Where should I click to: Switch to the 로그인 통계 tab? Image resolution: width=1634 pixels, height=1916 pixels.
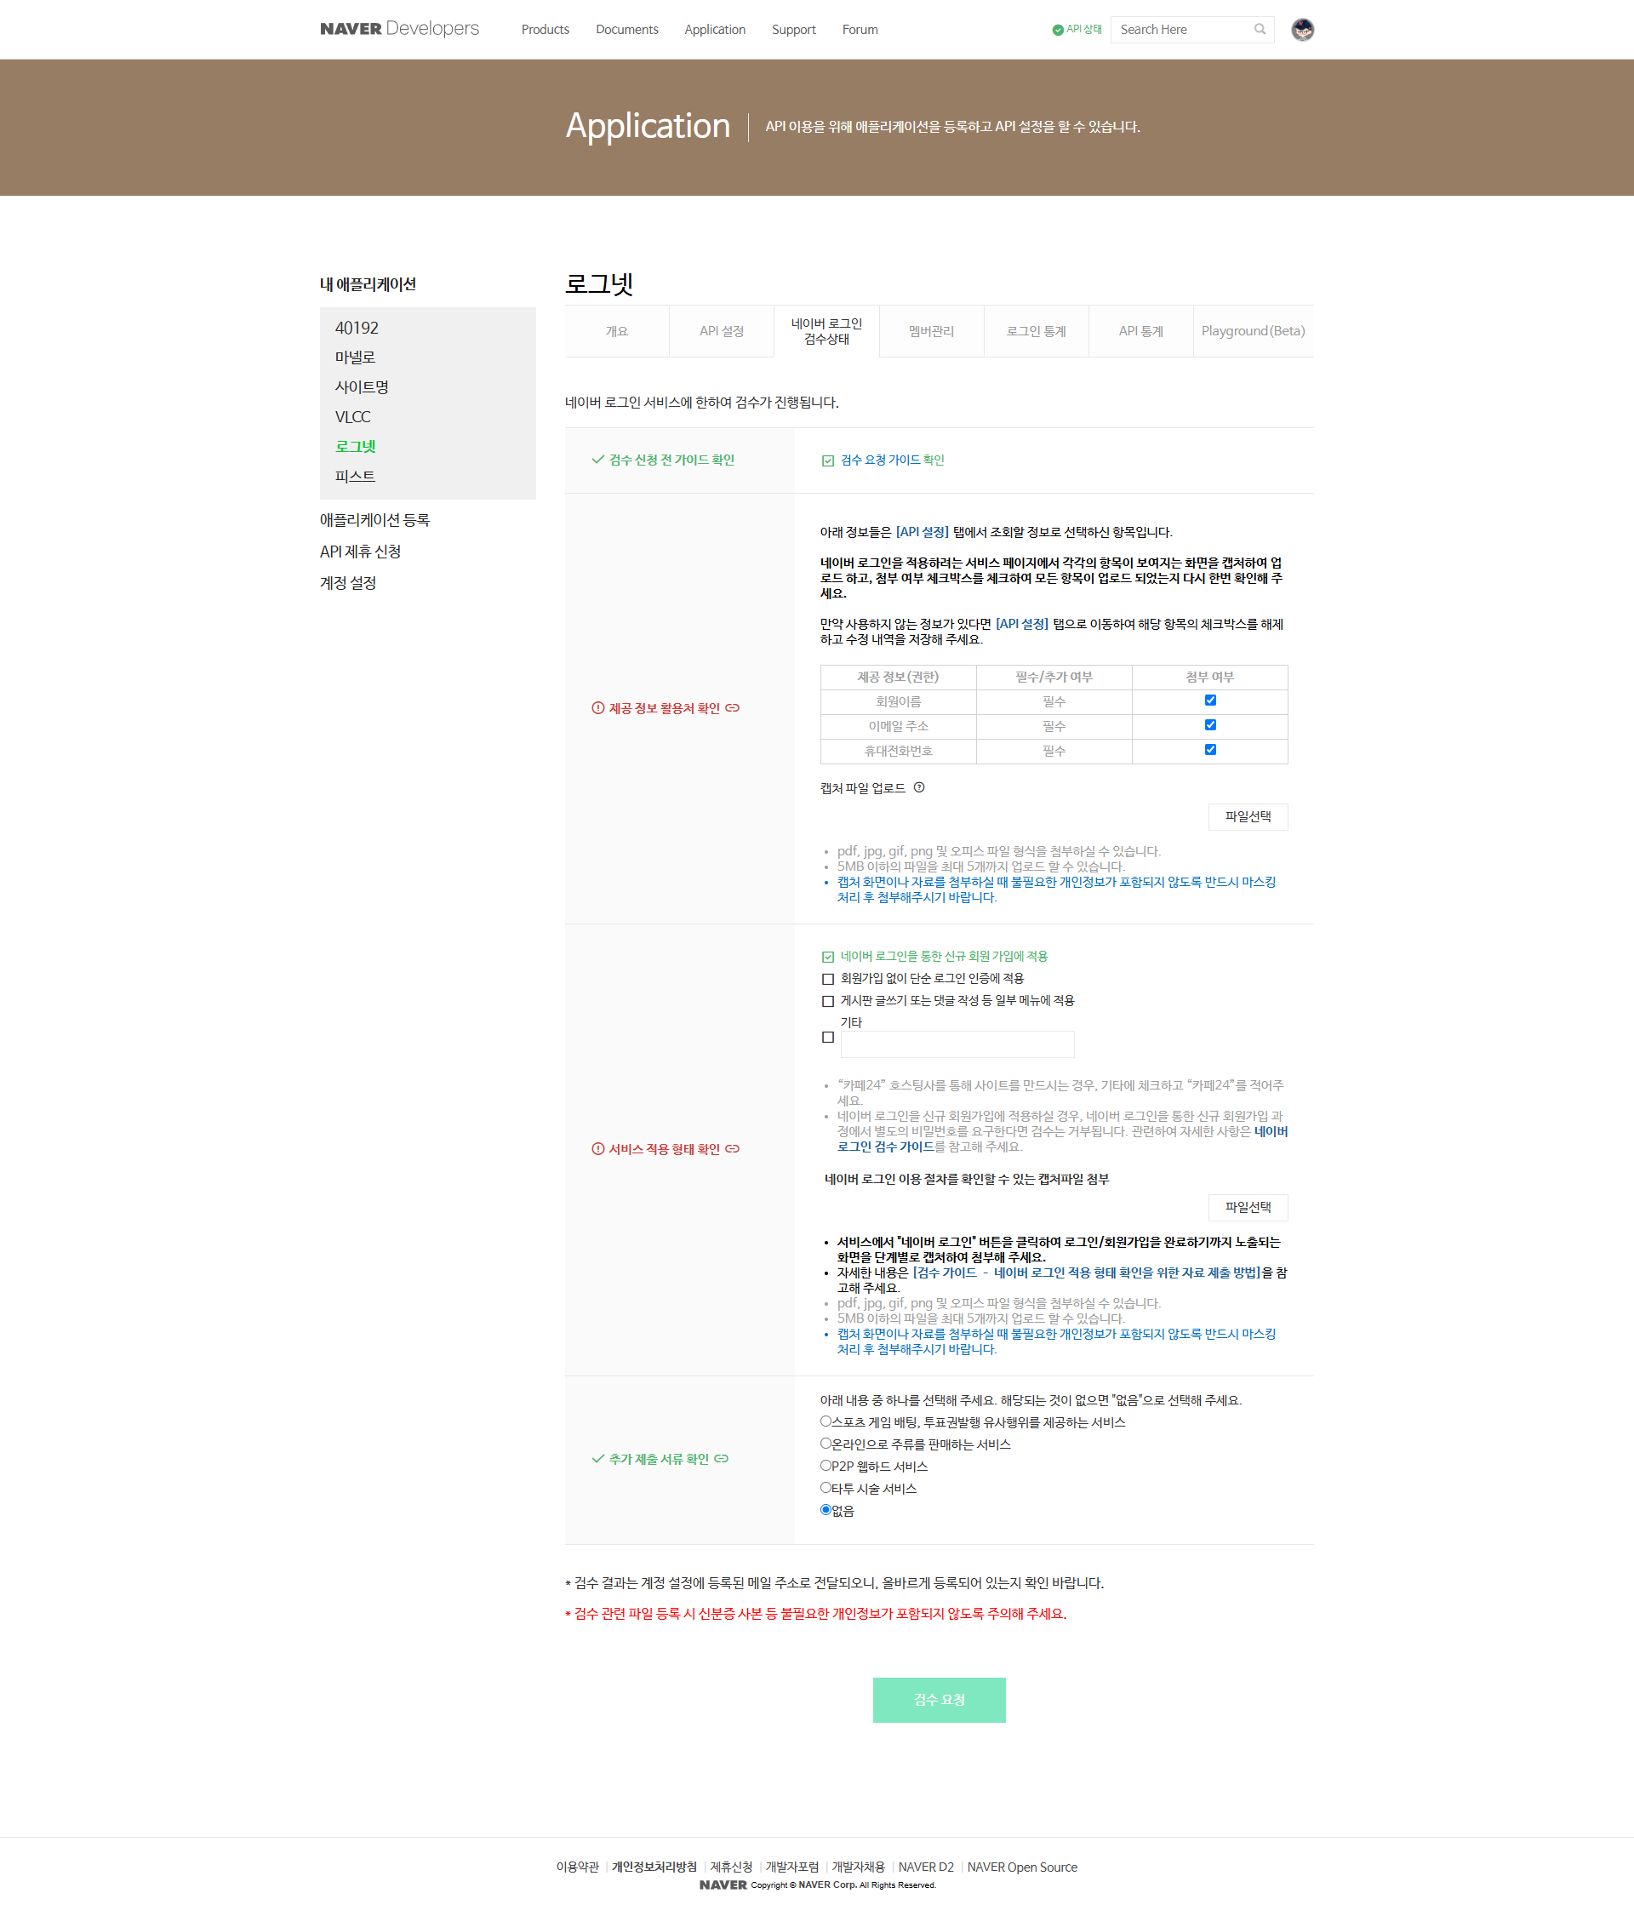click(x=1036, y=331)
